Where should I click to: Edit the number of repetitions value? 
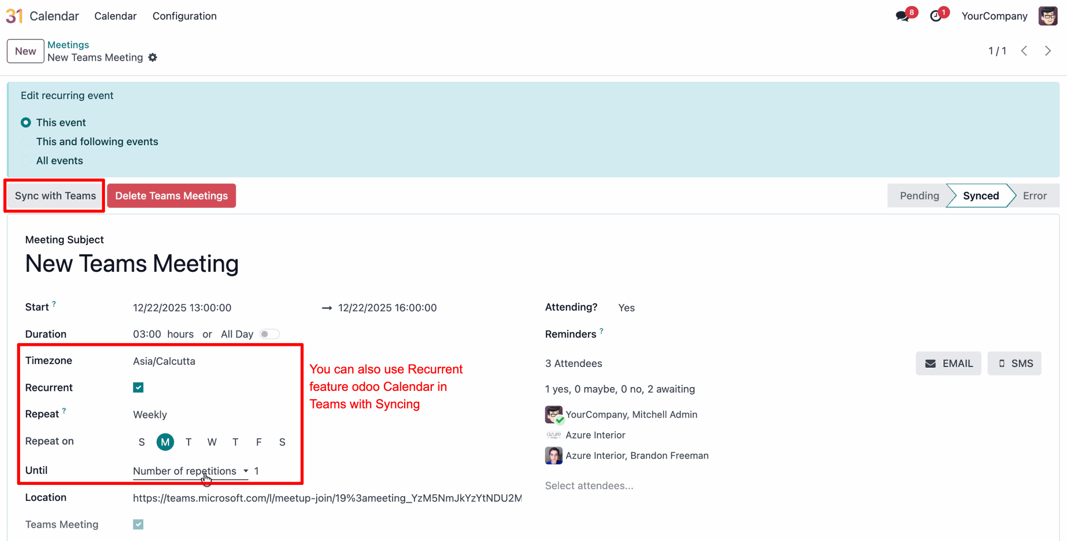257,471
